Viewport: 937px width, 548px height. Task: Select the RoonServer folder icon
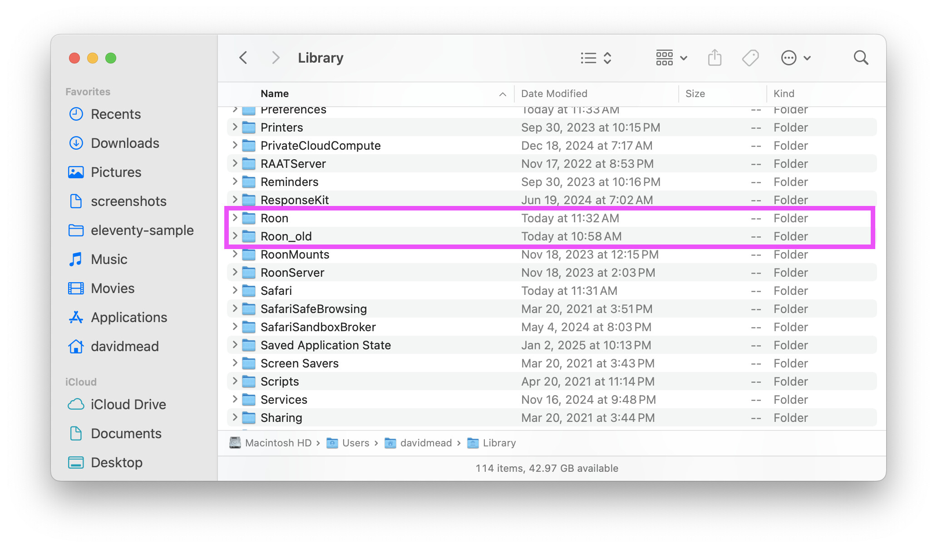[x=249, y=273]
